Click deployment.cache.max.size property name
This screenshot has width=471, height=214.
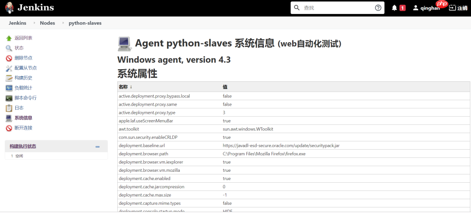pyautogui.click(x=145, y=195)
